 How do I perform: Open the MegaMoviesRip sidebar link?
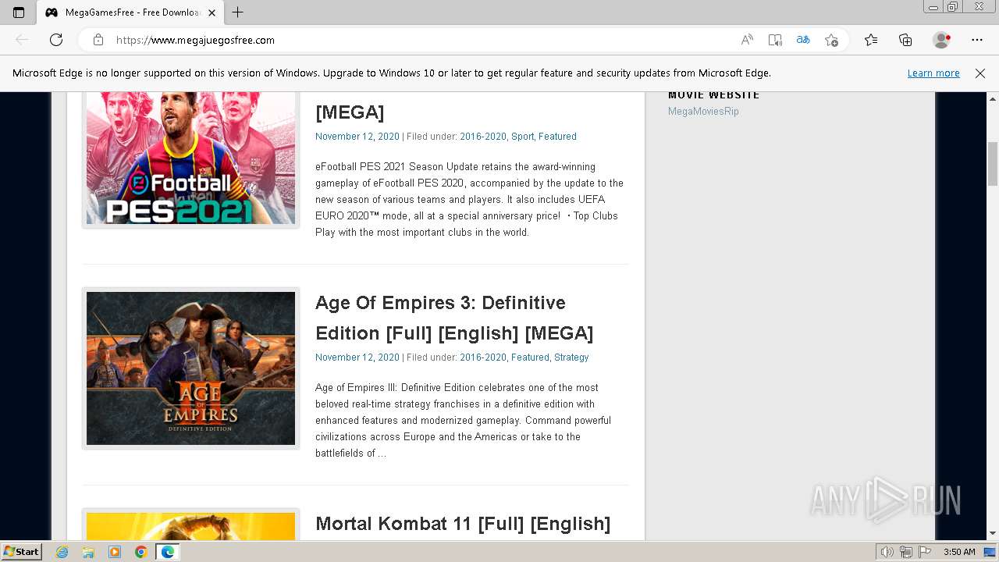[703, 112]
